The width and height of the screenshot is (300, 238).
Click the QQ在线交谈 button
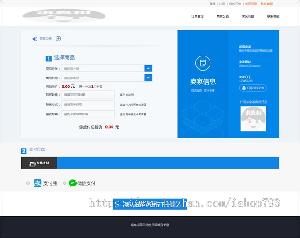tap(253, 88)
